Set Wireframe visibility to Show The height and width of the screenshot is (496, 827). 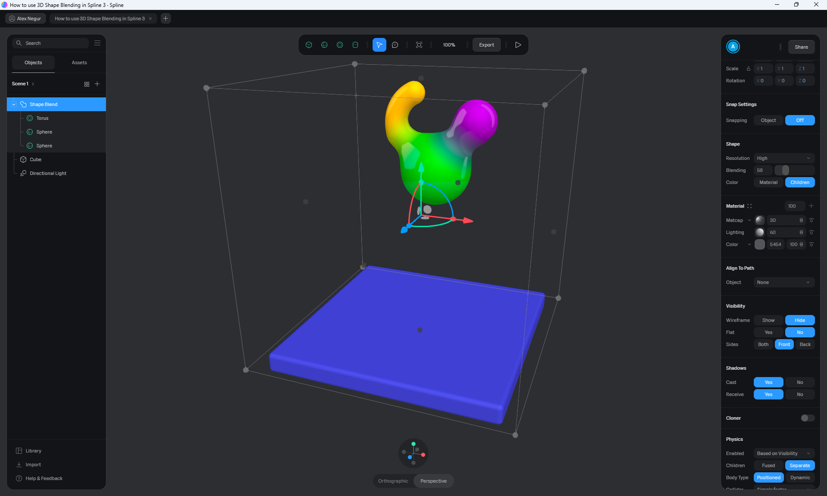[768, 320]
